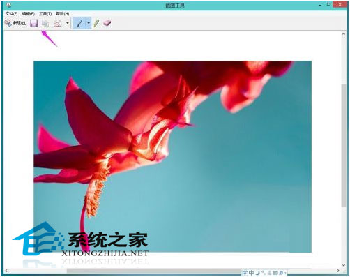Toggle the 中 Chinese input mode icon
The image size is (350, 277).
point(251,273)
